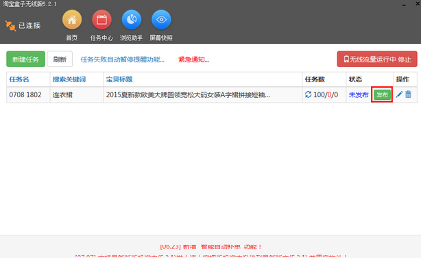
Task: Click the green 新建任务 button
Action: tap(26, 59)
